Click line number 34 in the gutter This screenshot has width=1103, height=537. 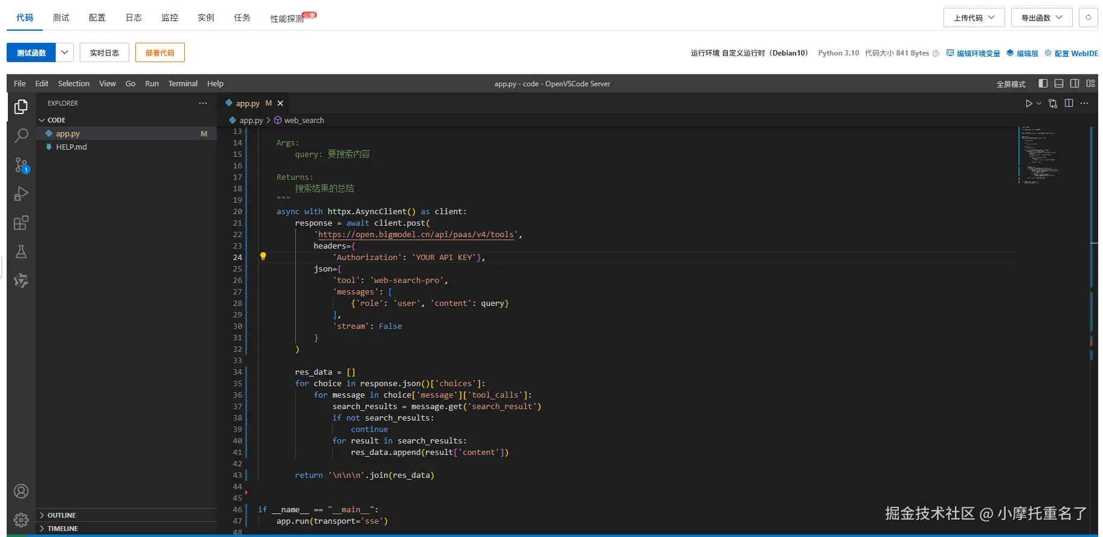pos(237,372)
